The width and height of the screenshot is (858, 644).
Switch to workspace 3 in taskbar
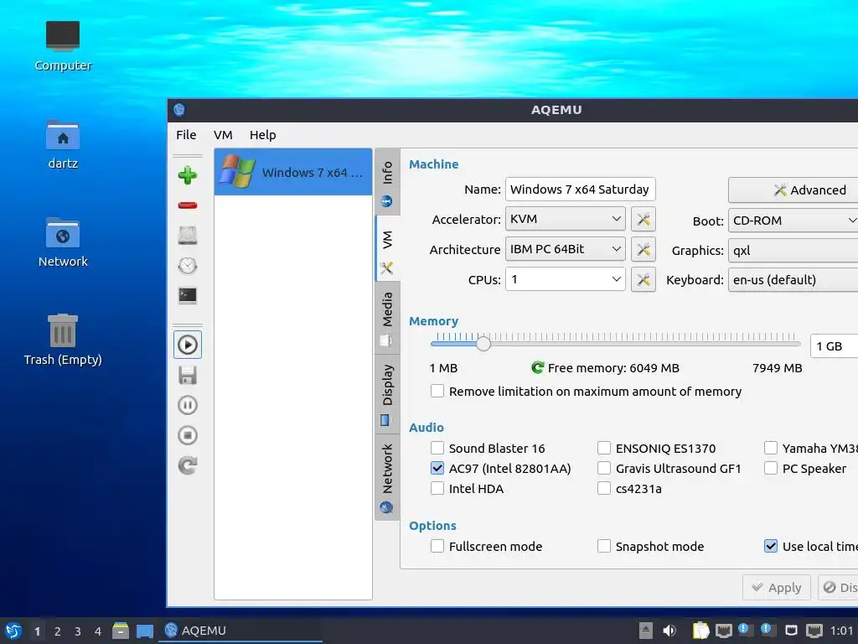[78, 631]
